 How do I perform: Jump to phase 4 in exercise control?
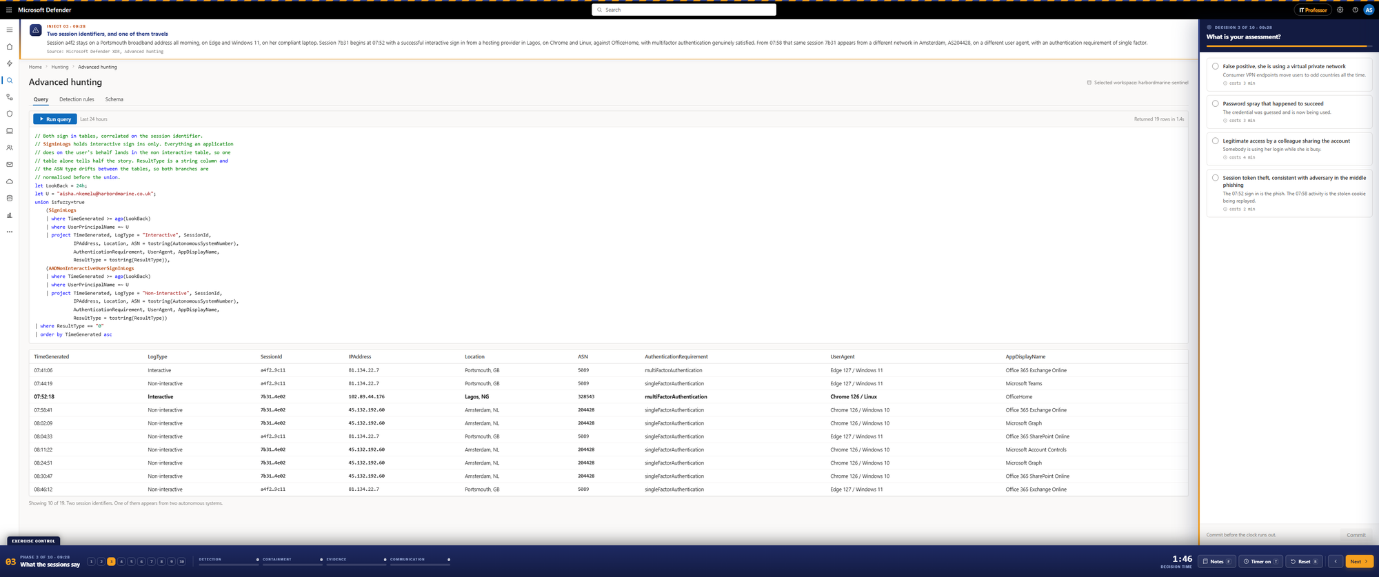(x=121, y=562)
